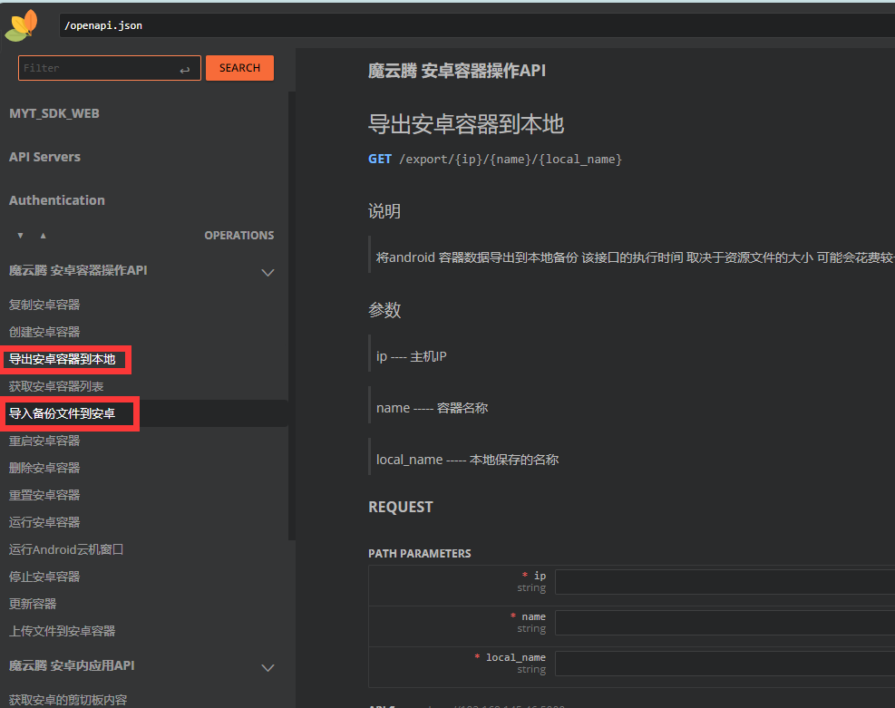
Task: Open the Authentication section
Action: click(x=57, y=200)
